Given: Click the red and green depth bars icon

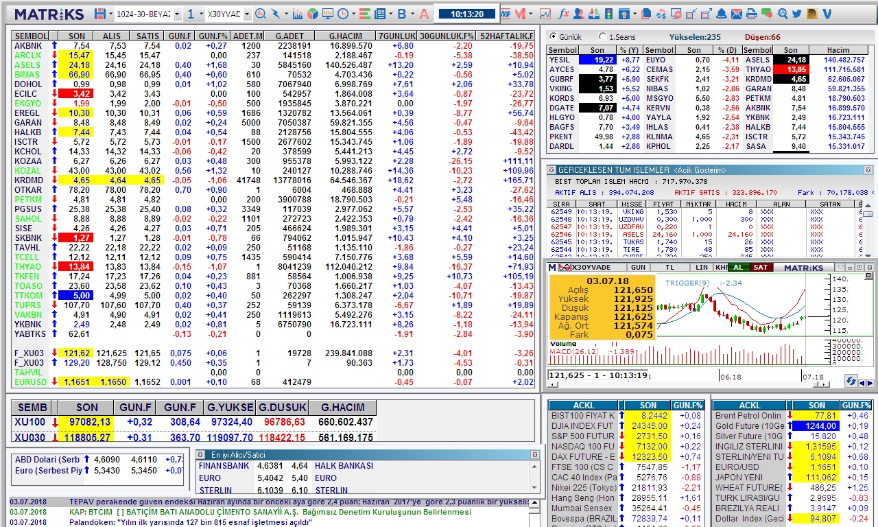Looking at the screenshot, I should (364, 14).
